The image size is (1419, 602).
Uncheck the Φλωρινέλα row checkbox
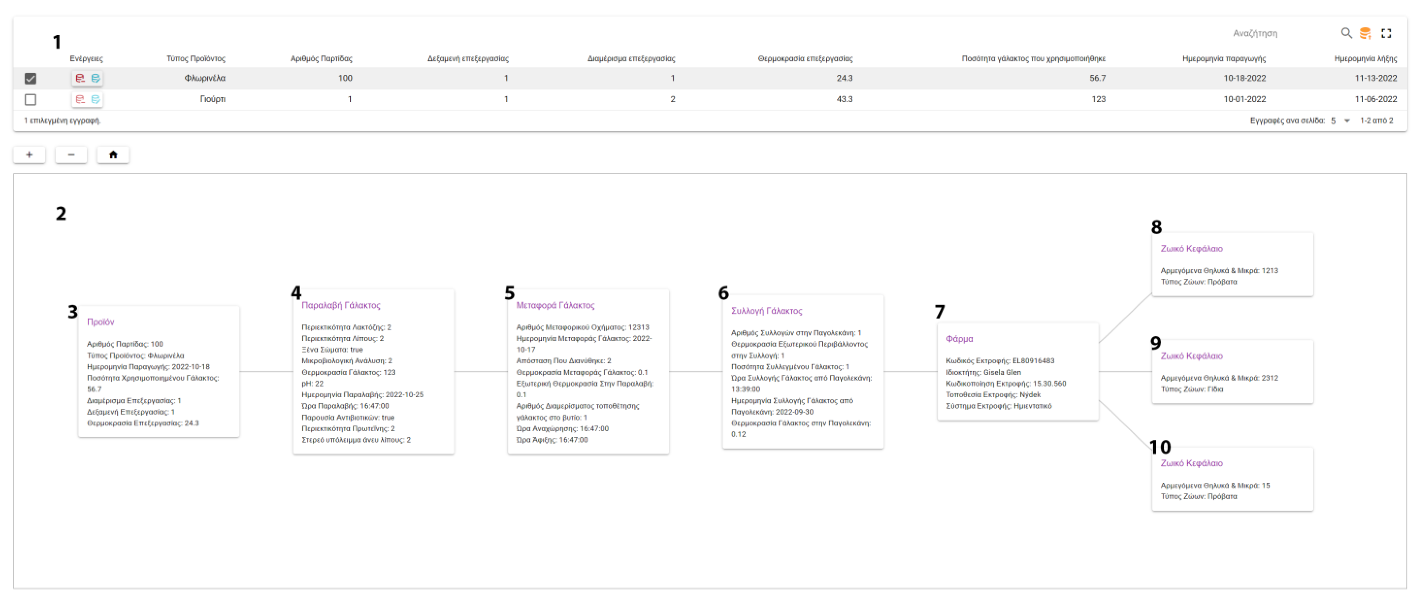coord(30,79)
